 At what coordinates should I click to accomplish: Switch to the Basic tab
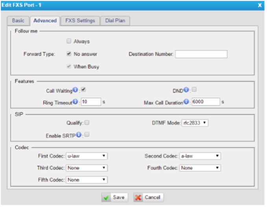pyautogui.click(x=18, y=20)
